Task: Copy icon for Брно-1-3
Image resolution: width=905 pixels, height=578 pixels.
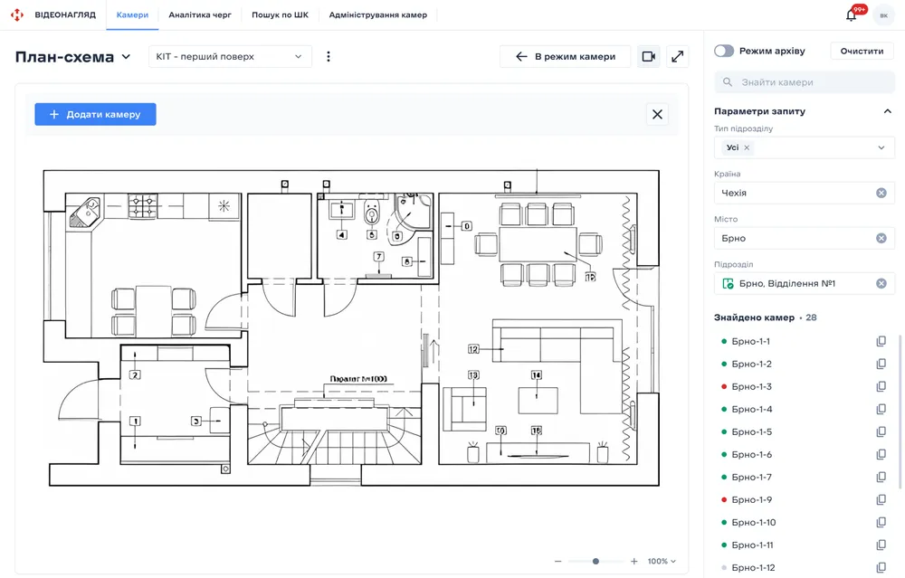Action: 881,386
